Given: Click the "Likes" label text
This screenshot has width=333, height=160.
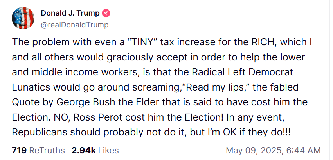Looking at the screenshot, I should (108, 151).
